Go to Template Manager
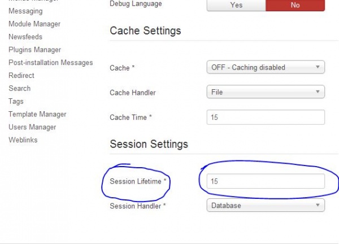Viewport: 339px width, 244px height. pos(37,114)
